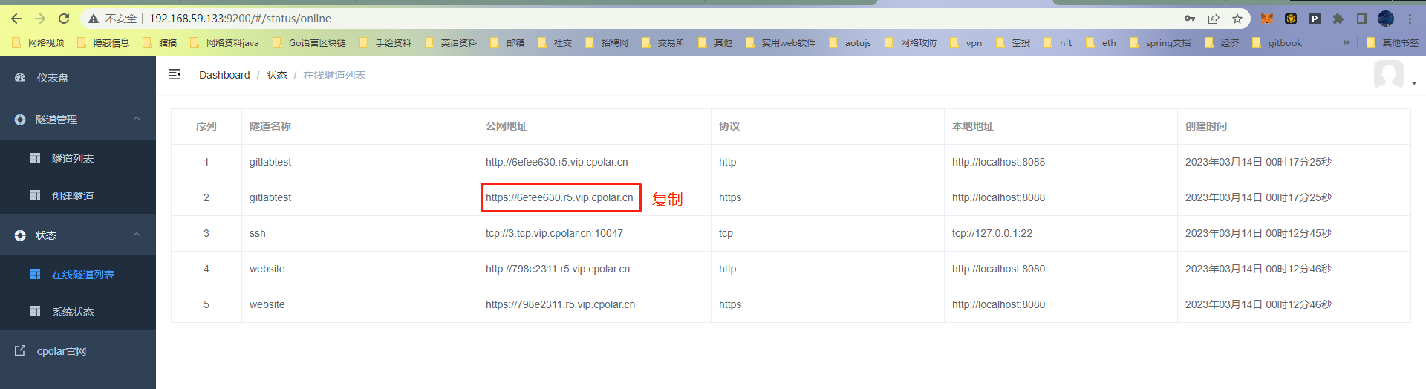Open the spring文档 bookmark folder
Image resolution: width=1426 pixels, height=389 pixels.
(x=1160, y=42)
